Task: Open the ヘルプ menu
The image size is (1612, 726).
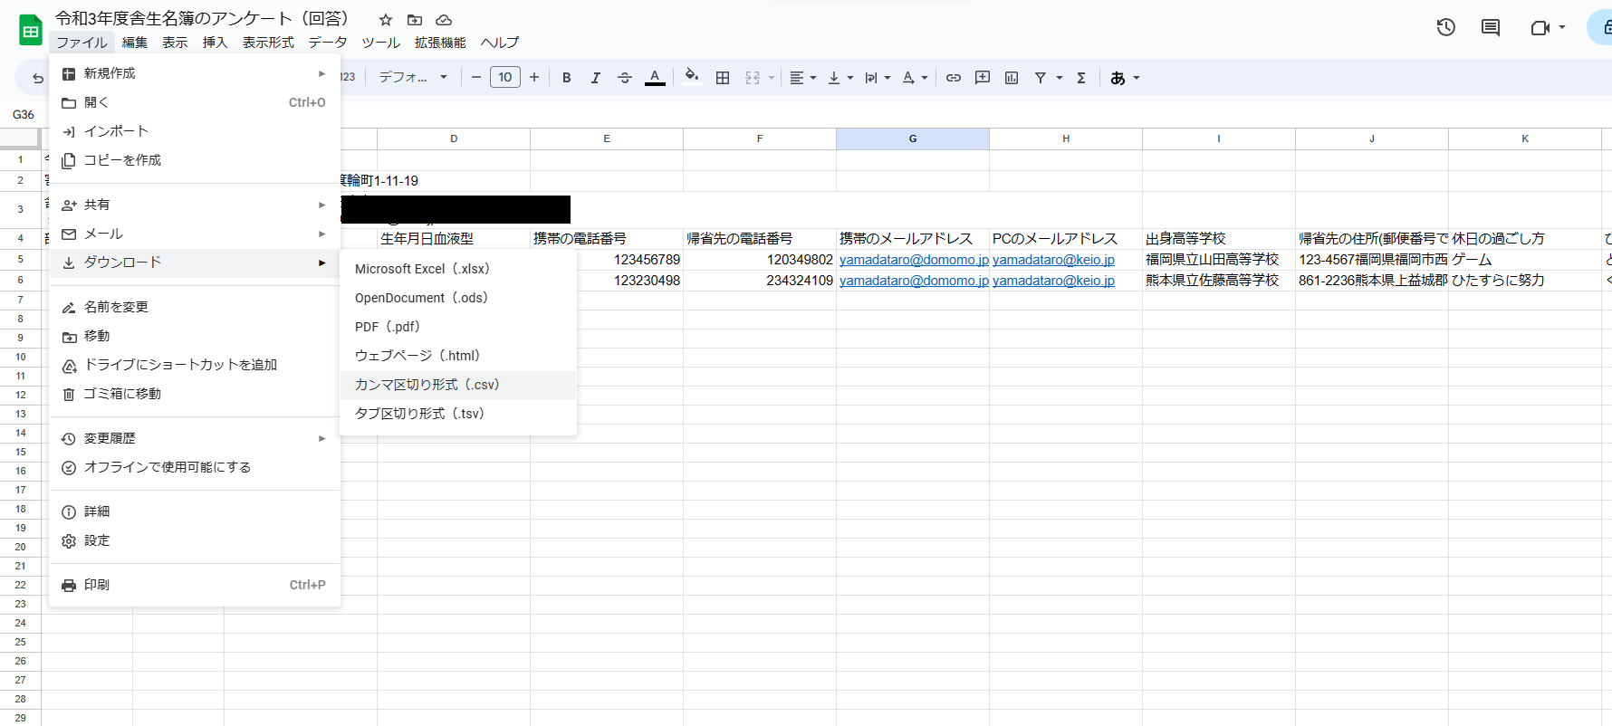Action: tap(500, 43)
